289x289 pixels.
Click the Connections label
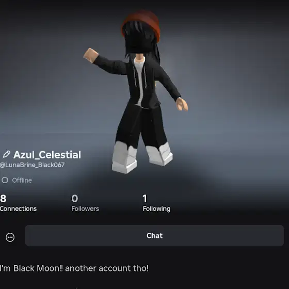tap(18, 209)
